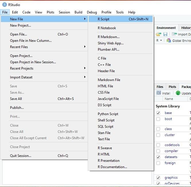Choose R Markdown... from submenu

(120, 37)
